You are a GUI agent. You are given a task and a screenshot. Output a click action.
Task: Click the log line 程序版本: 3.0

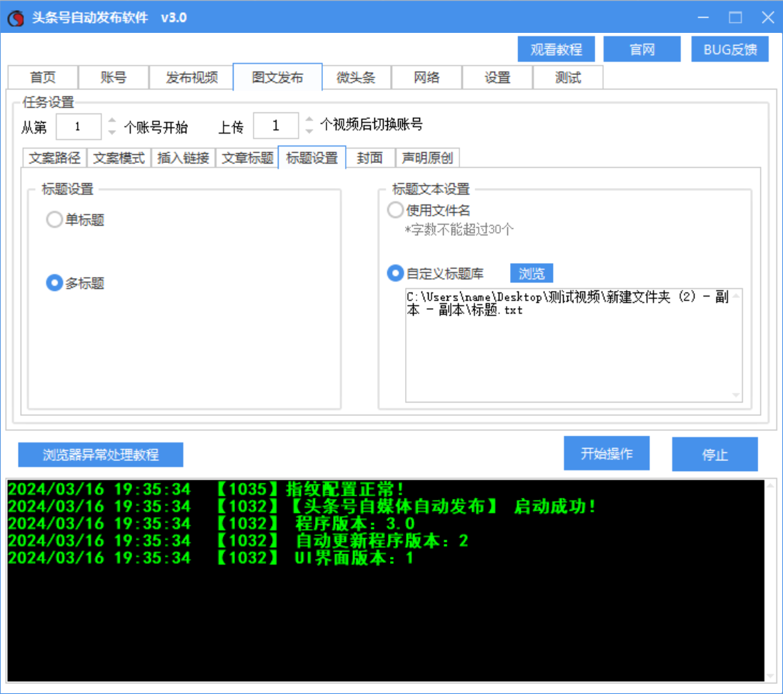(211, 523)
